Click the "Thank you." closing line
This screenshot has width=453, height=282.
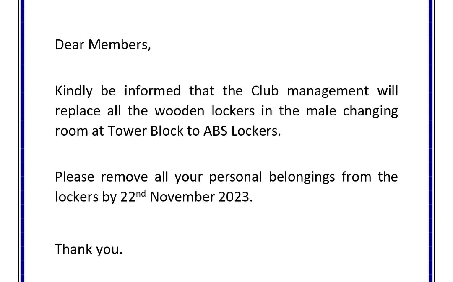(x=89, y=249)
